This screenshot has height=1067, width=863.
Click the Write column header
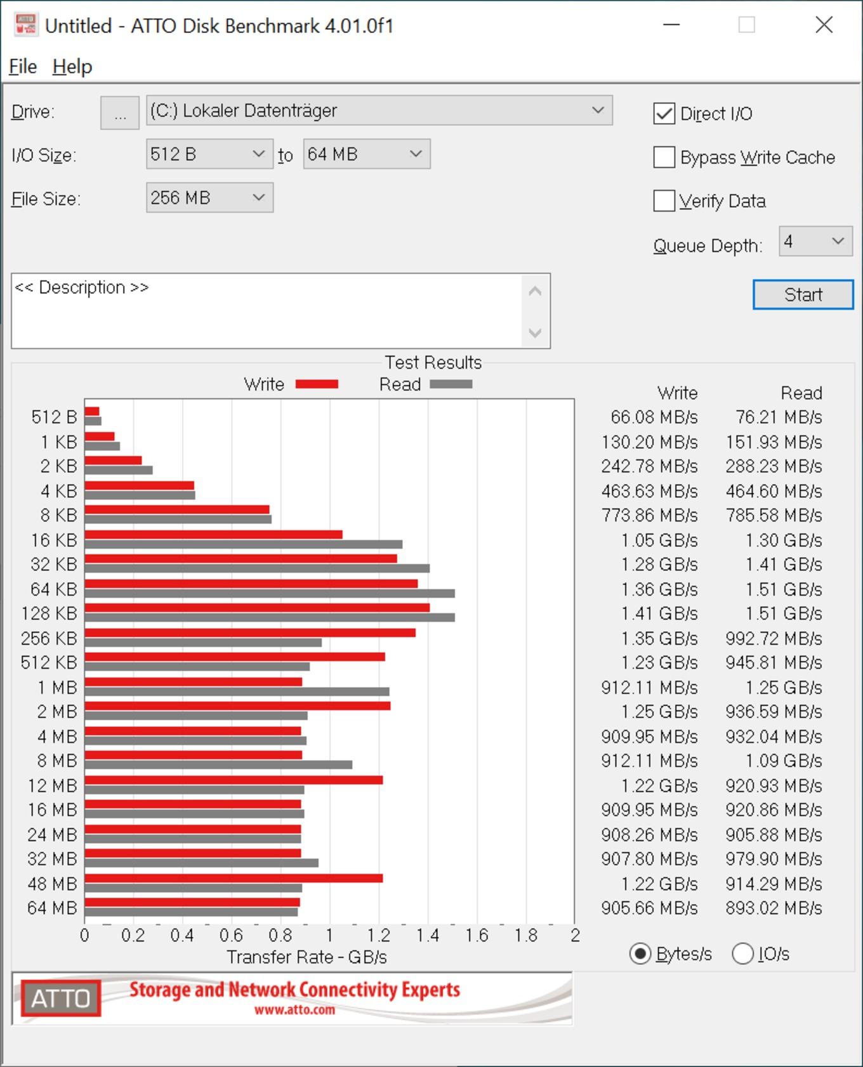[x=677, y=393]
